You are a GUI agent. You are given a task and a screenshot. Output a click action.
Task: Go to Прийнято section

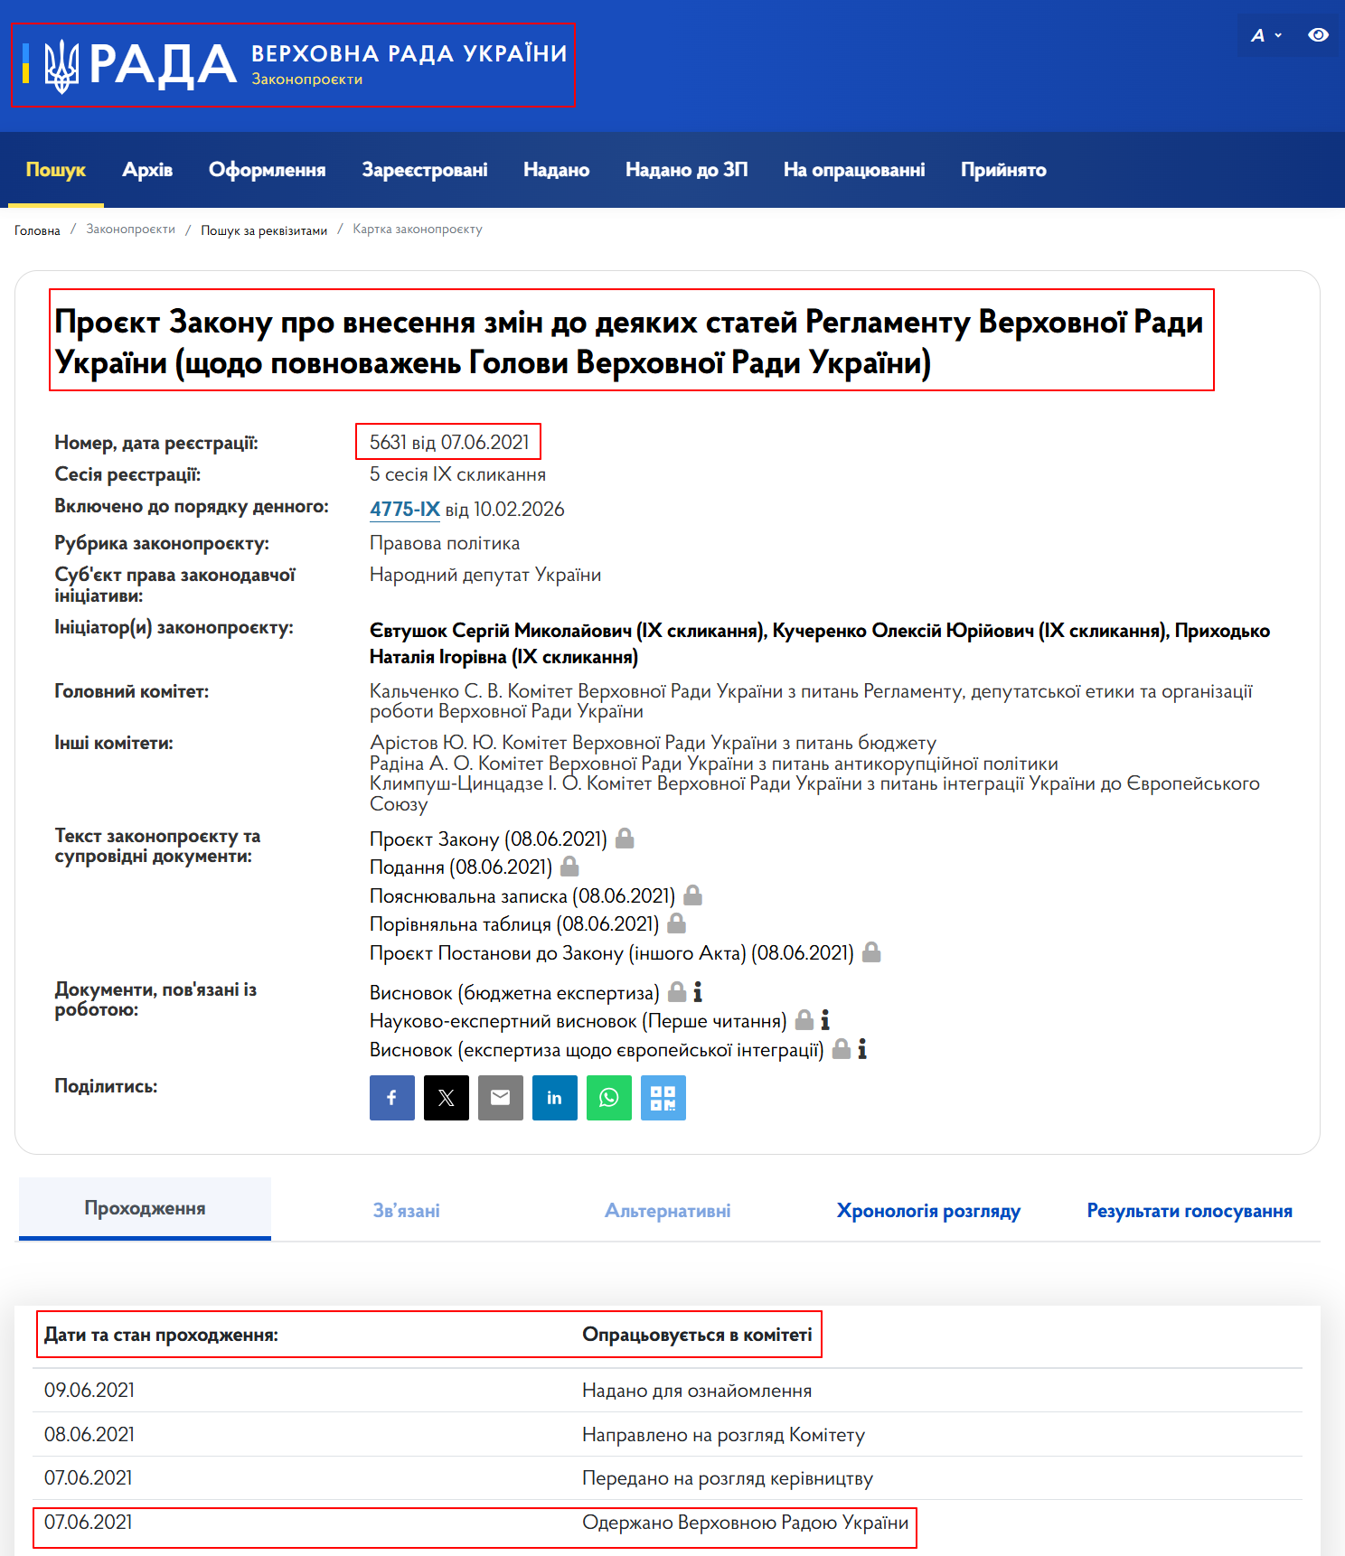coord(1003,170)
